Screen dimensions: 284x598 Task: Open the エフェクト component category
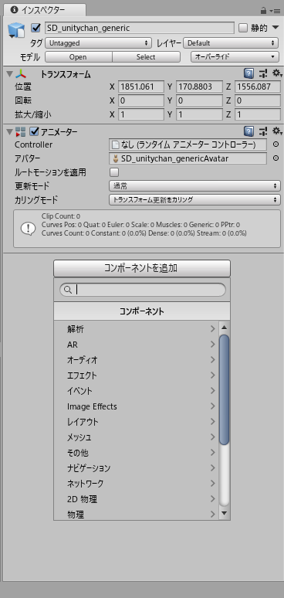click(137, 375)
